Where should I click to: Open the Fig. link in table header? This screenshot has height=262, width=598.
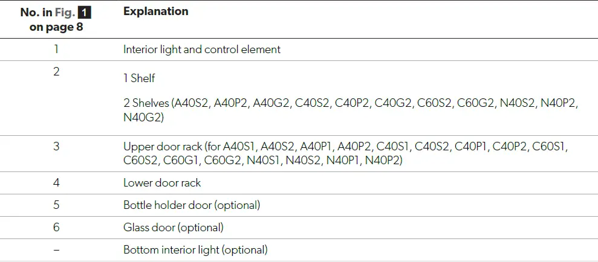tap(69, 13)
